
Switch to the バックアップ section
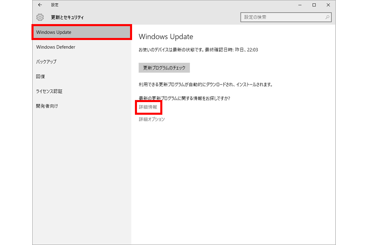[x=46, y=62]
